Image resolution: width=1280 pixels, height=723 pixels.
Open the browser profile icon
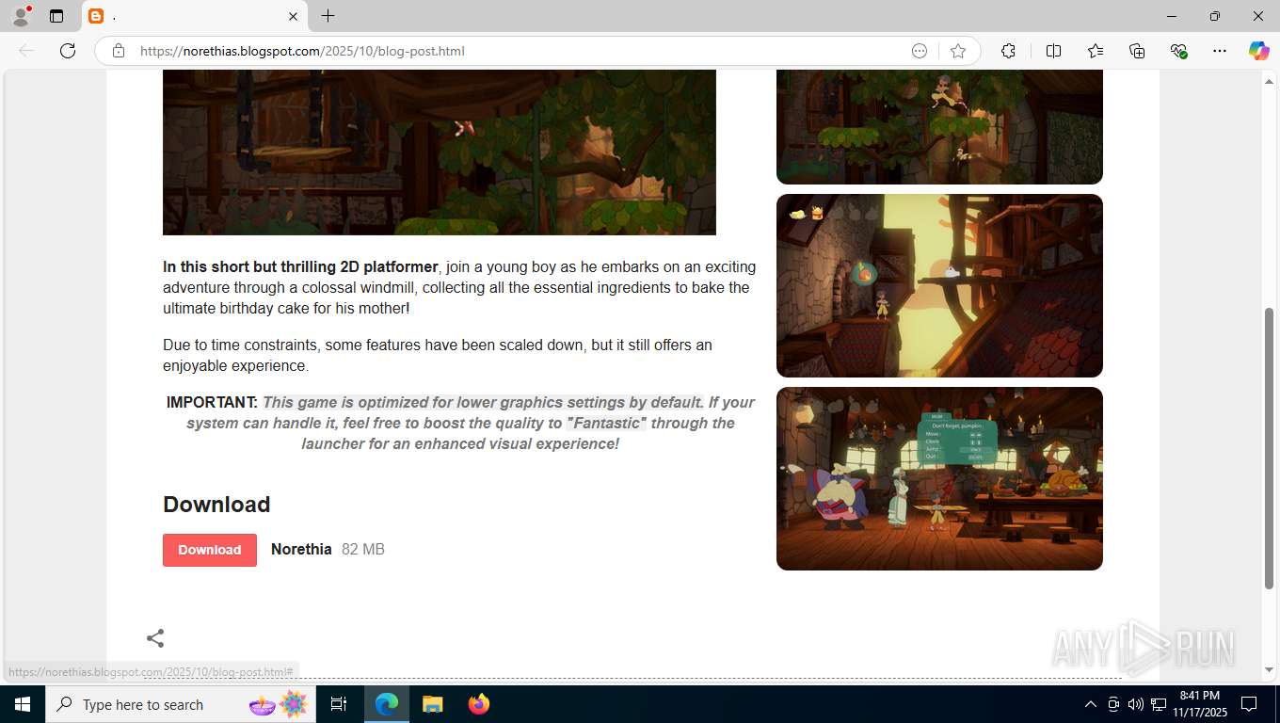coord(21,16)
